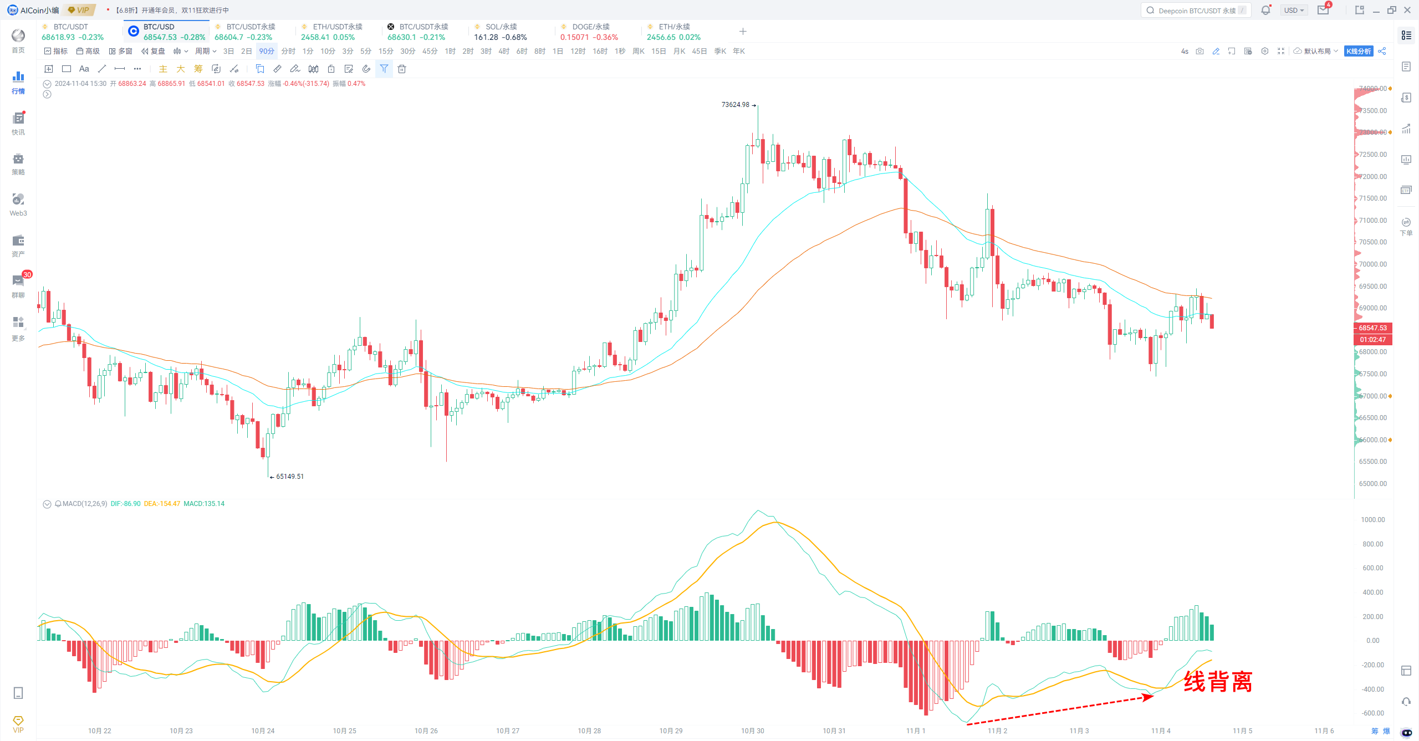1419x741 pixels.
Task: Open the market list panel icon at right
Action: (x=1406, y=35)
